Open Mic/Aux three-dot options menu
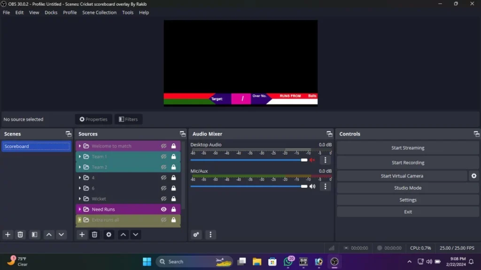 click(325, 186)
